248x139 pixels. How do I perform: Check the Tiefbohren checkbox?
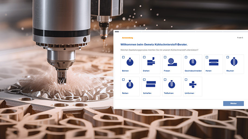point(165,80)
